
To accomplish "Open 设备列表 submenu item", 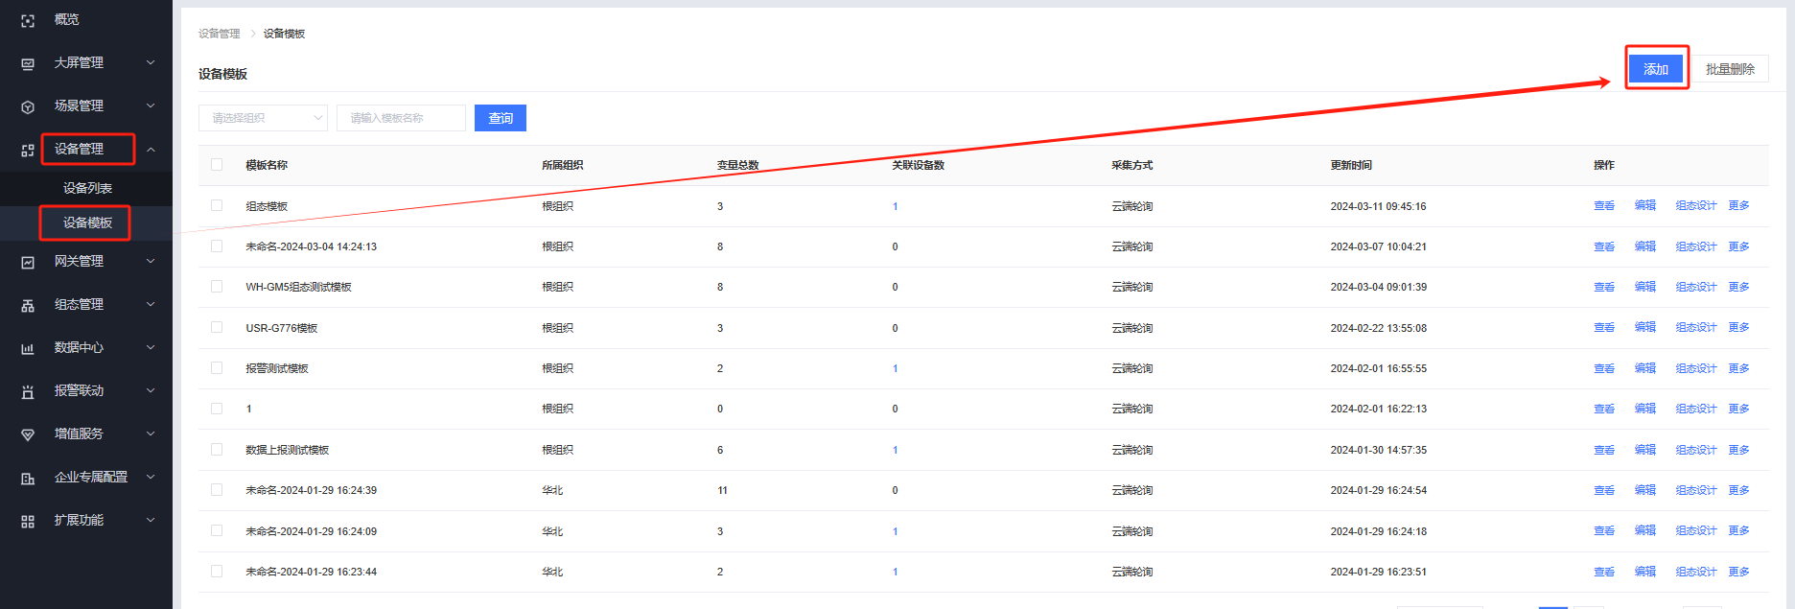I will (x=87, y=188).
